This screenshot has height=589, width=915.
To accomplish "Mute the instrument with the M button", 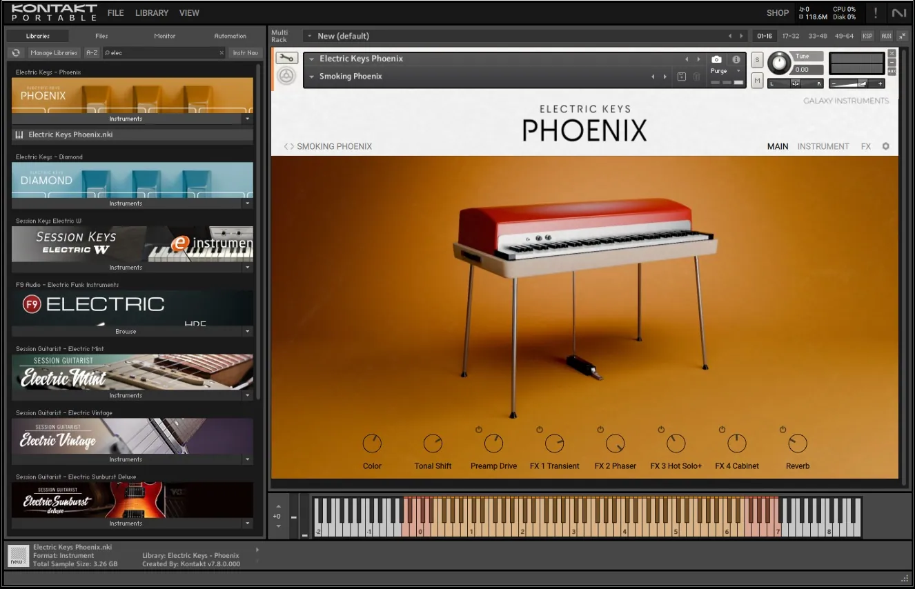I will point(756,80).
